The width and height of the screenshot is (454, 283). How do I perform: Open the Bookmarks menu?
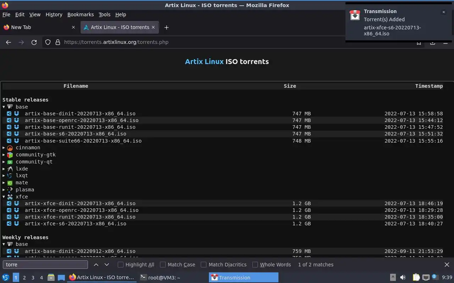click(81, 15)
